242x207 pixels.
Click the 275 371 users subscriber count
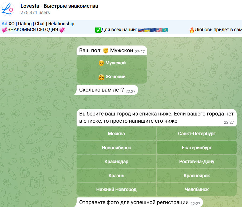(x=35, y=13)
